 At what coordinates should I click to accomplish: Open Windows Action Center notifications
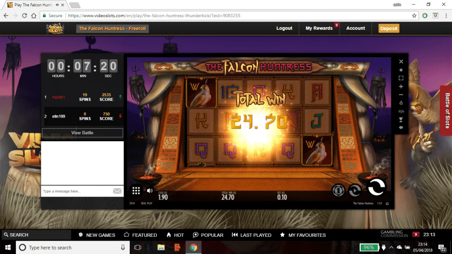click(x=442, y=247)
